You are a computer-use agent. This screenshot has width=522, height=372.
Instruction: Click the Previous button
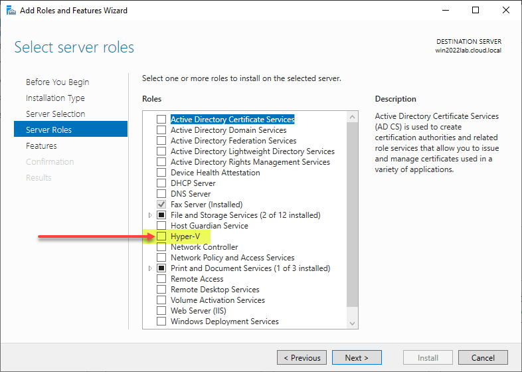point(302,357)
